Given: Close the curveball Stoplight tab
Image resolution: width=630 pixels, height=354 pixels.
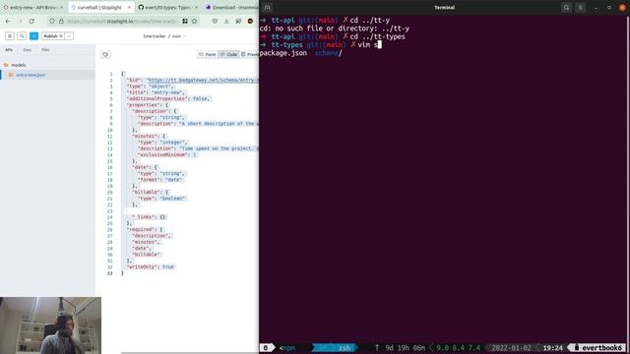Looking at the screenshot, I should (x=129, y=7).
